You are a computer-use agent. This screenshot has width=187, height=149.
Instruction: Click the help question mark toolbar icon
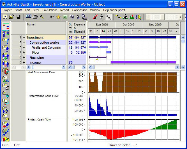[5, 17]
